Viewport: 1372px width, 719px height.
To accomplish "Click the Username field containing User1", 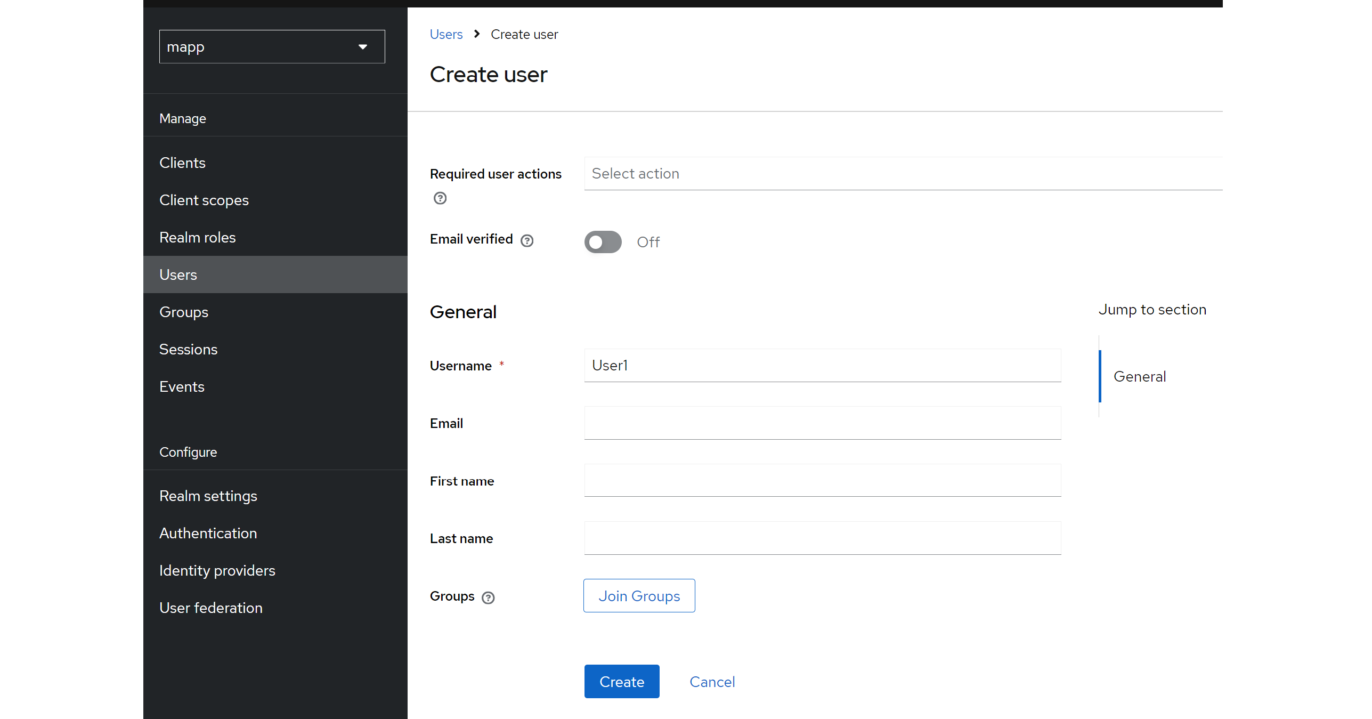I will pos(822,366).
